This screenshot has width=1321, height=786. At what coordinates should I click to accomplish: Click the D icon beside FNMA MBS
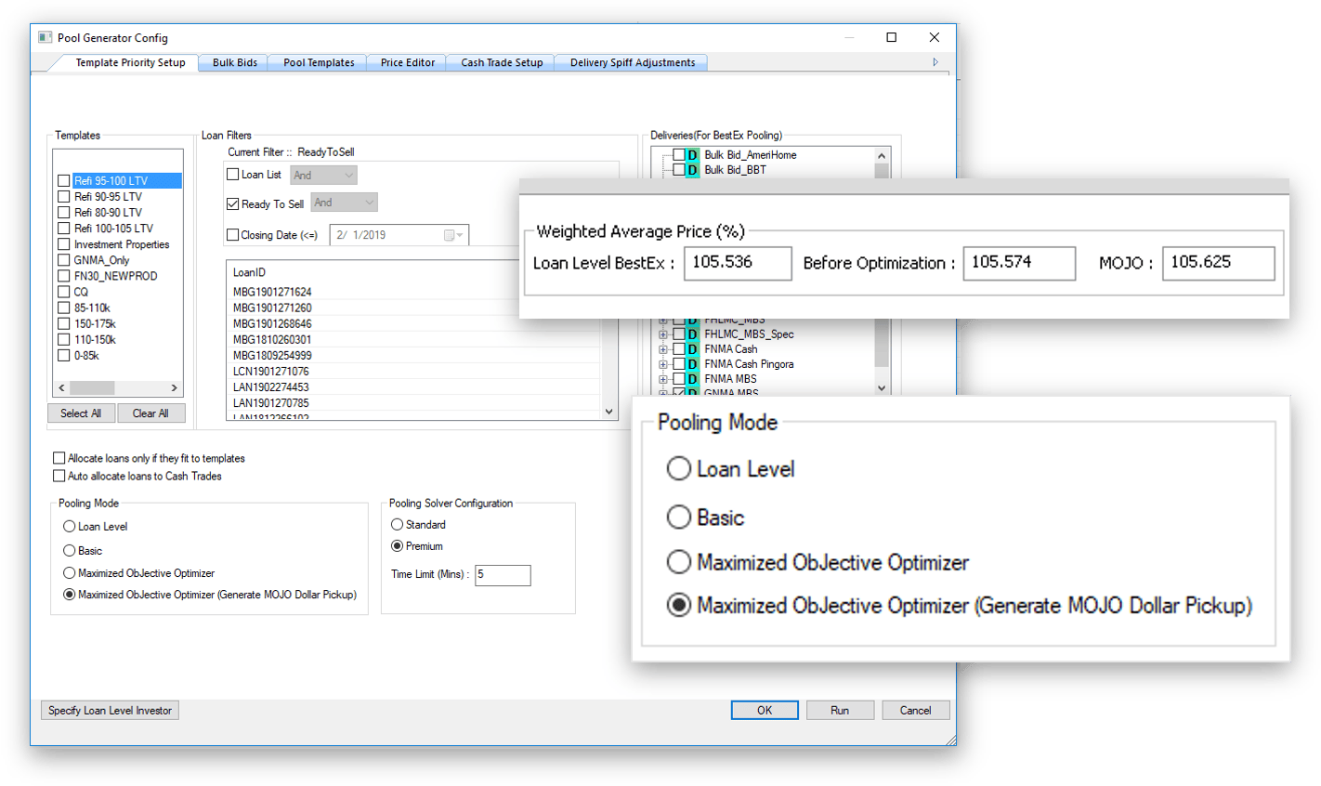[x=692, y=379]
